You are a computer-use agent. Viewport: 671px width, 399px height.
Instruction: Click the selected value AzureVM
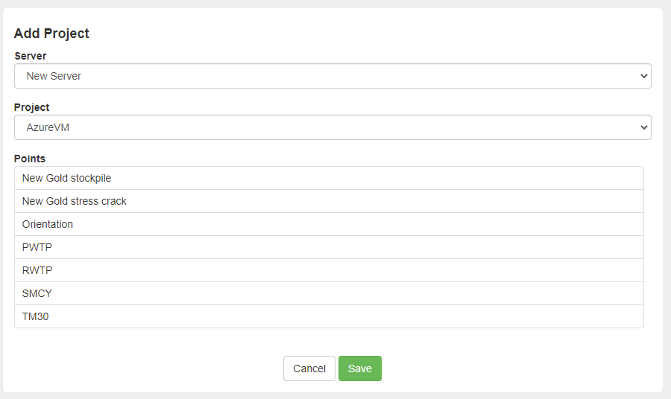pos(48,127)
